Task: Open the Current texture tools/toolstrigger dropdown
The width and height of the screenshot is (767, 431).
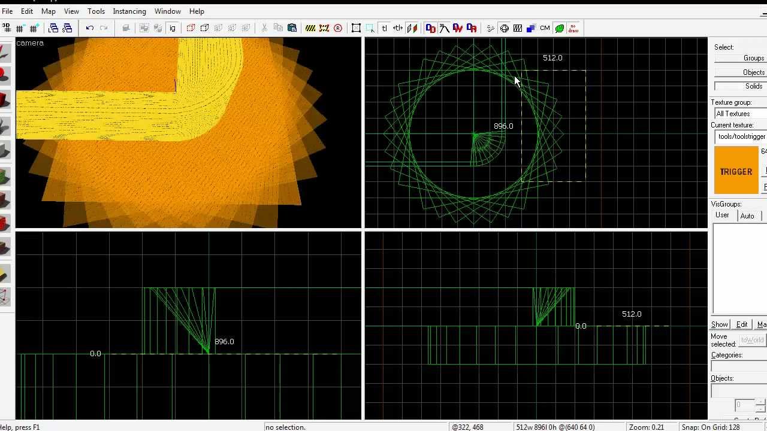Action: 741,136
